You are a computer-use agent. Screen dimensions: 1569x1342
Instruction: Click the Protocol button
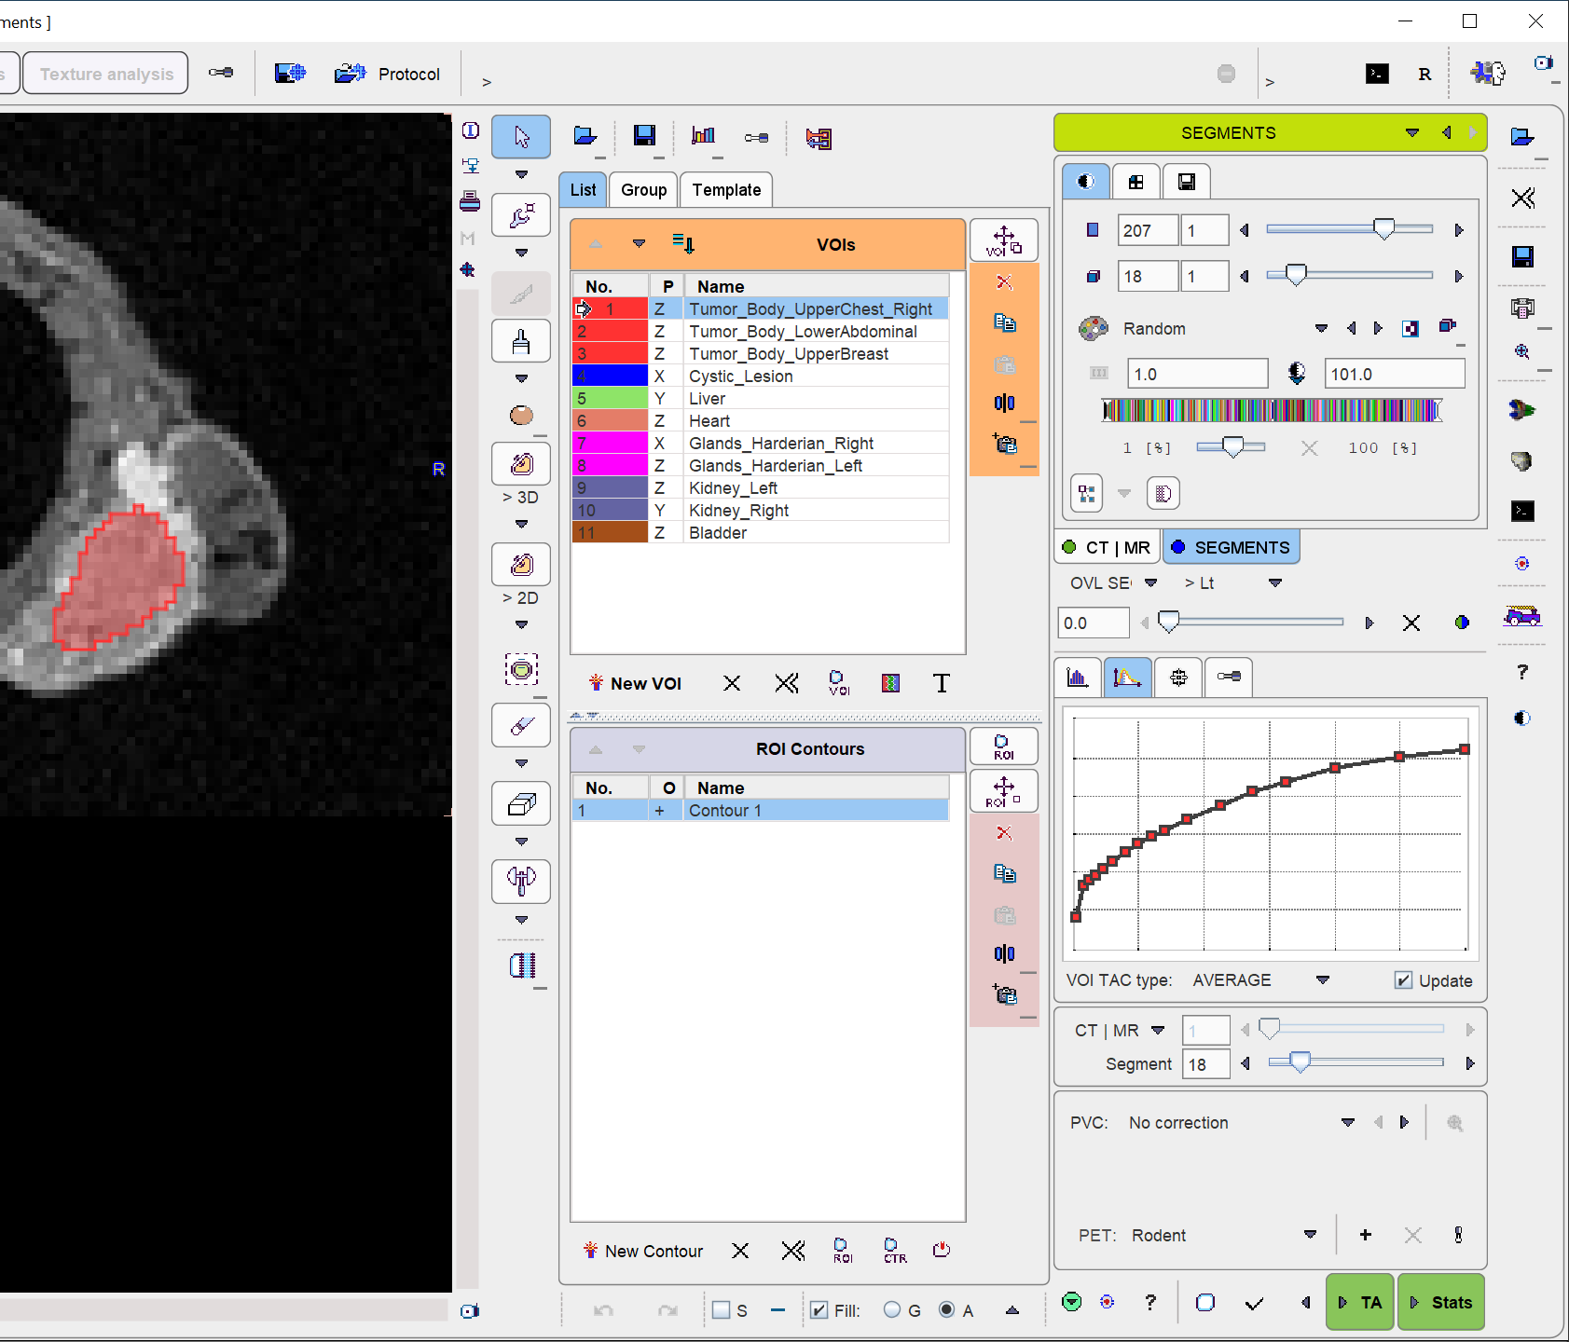coord(388,74)
